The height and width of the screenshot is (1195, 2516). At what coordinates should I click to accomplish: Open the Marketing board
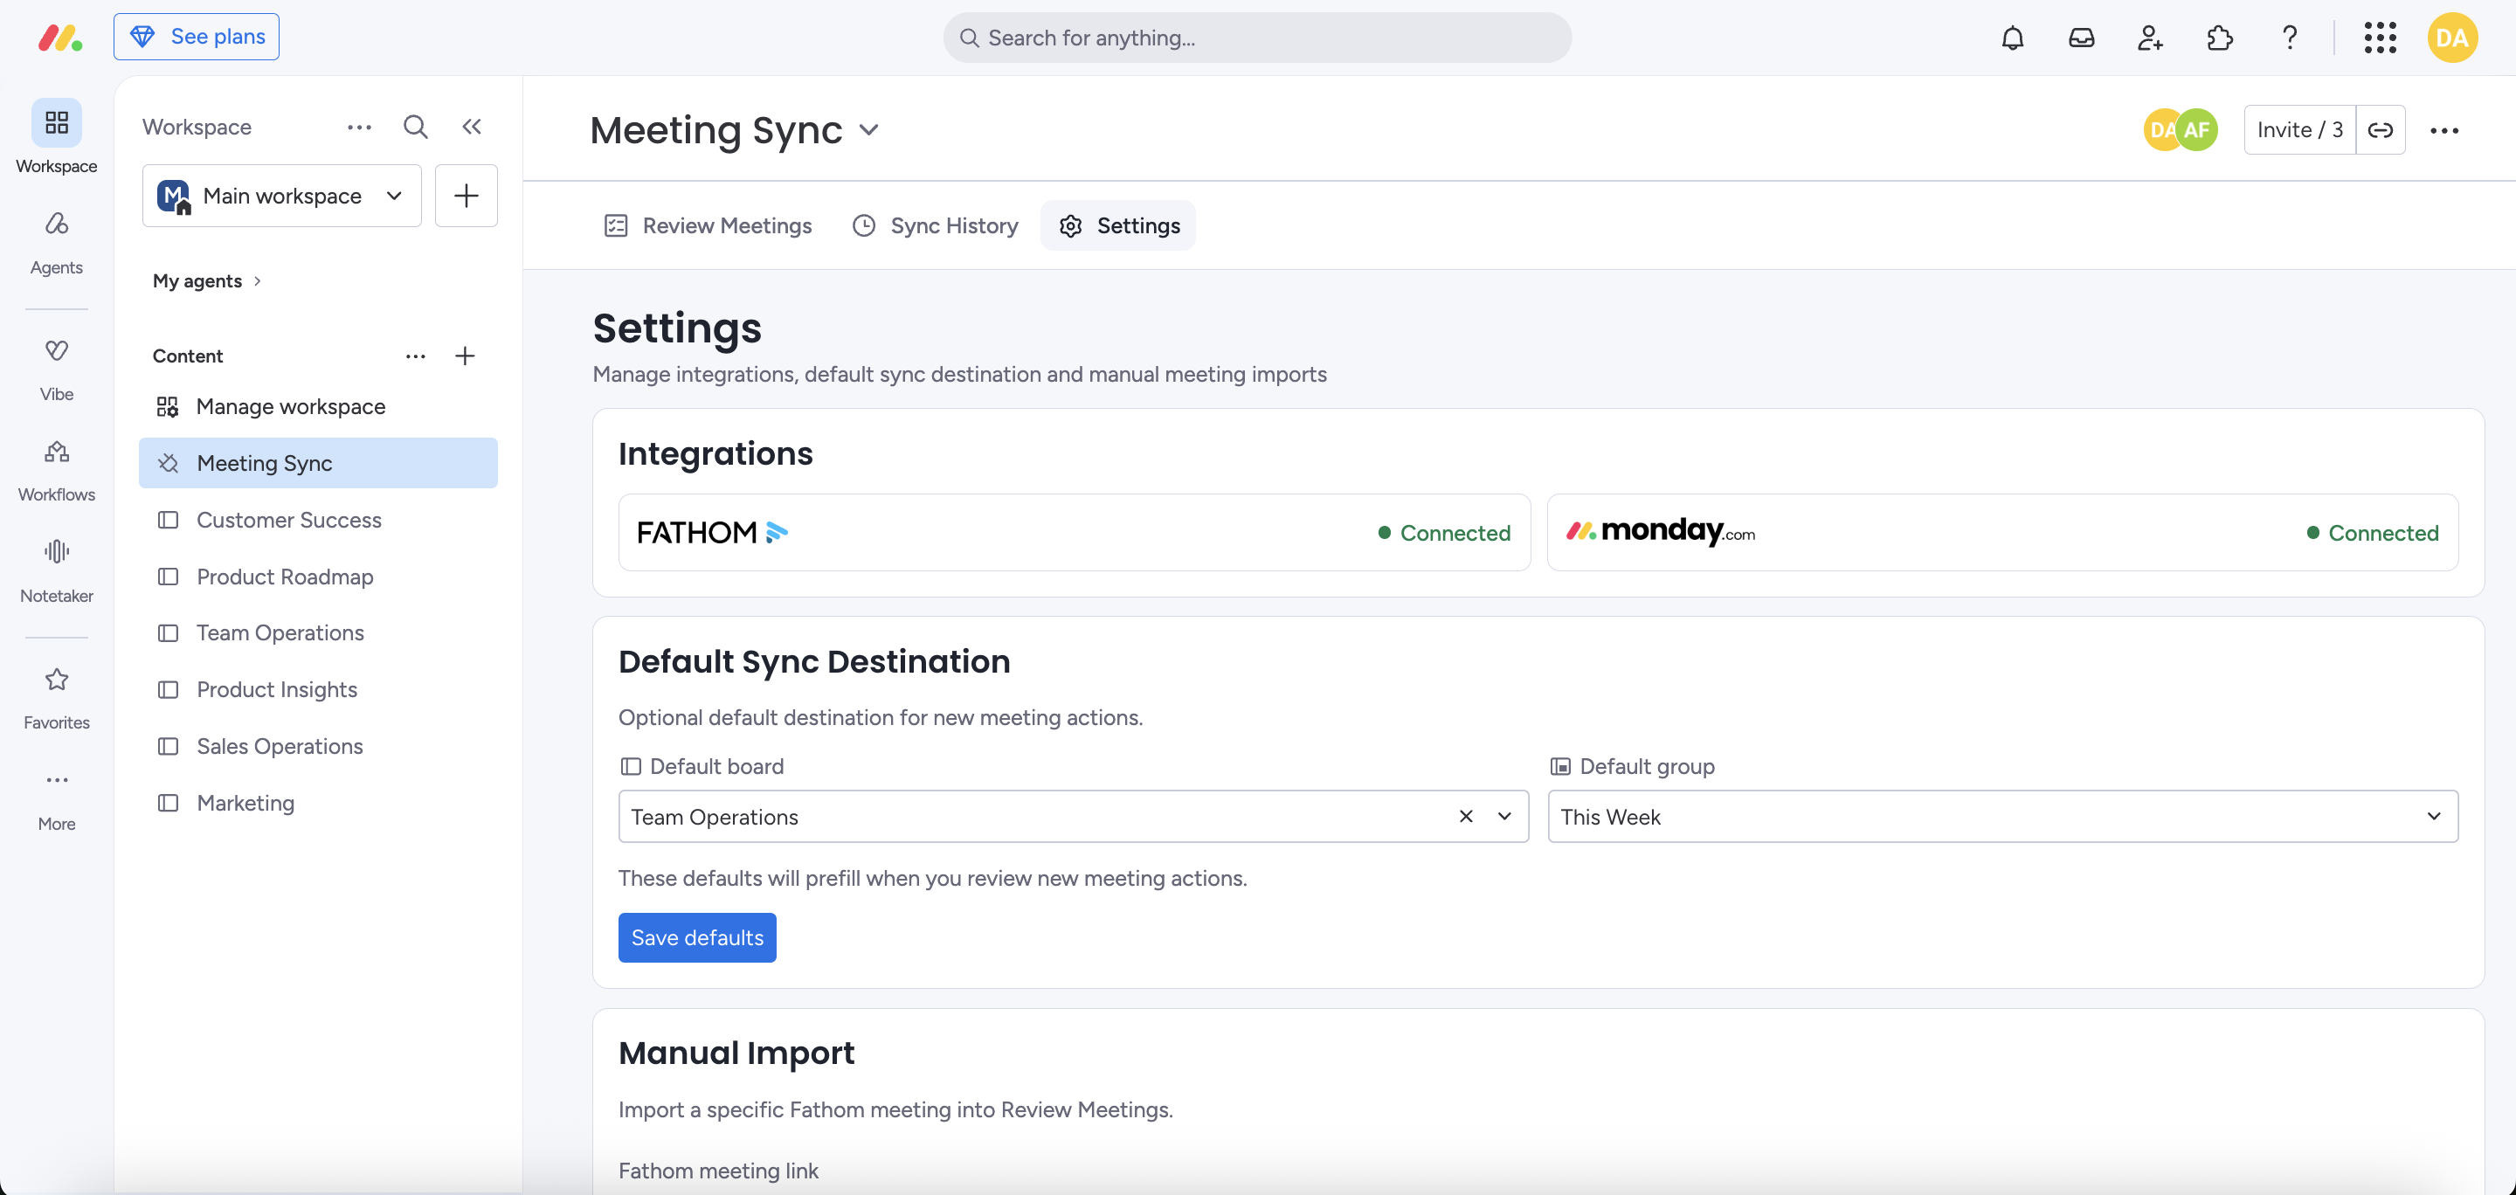pyautogui.click(x=318, y=804)
